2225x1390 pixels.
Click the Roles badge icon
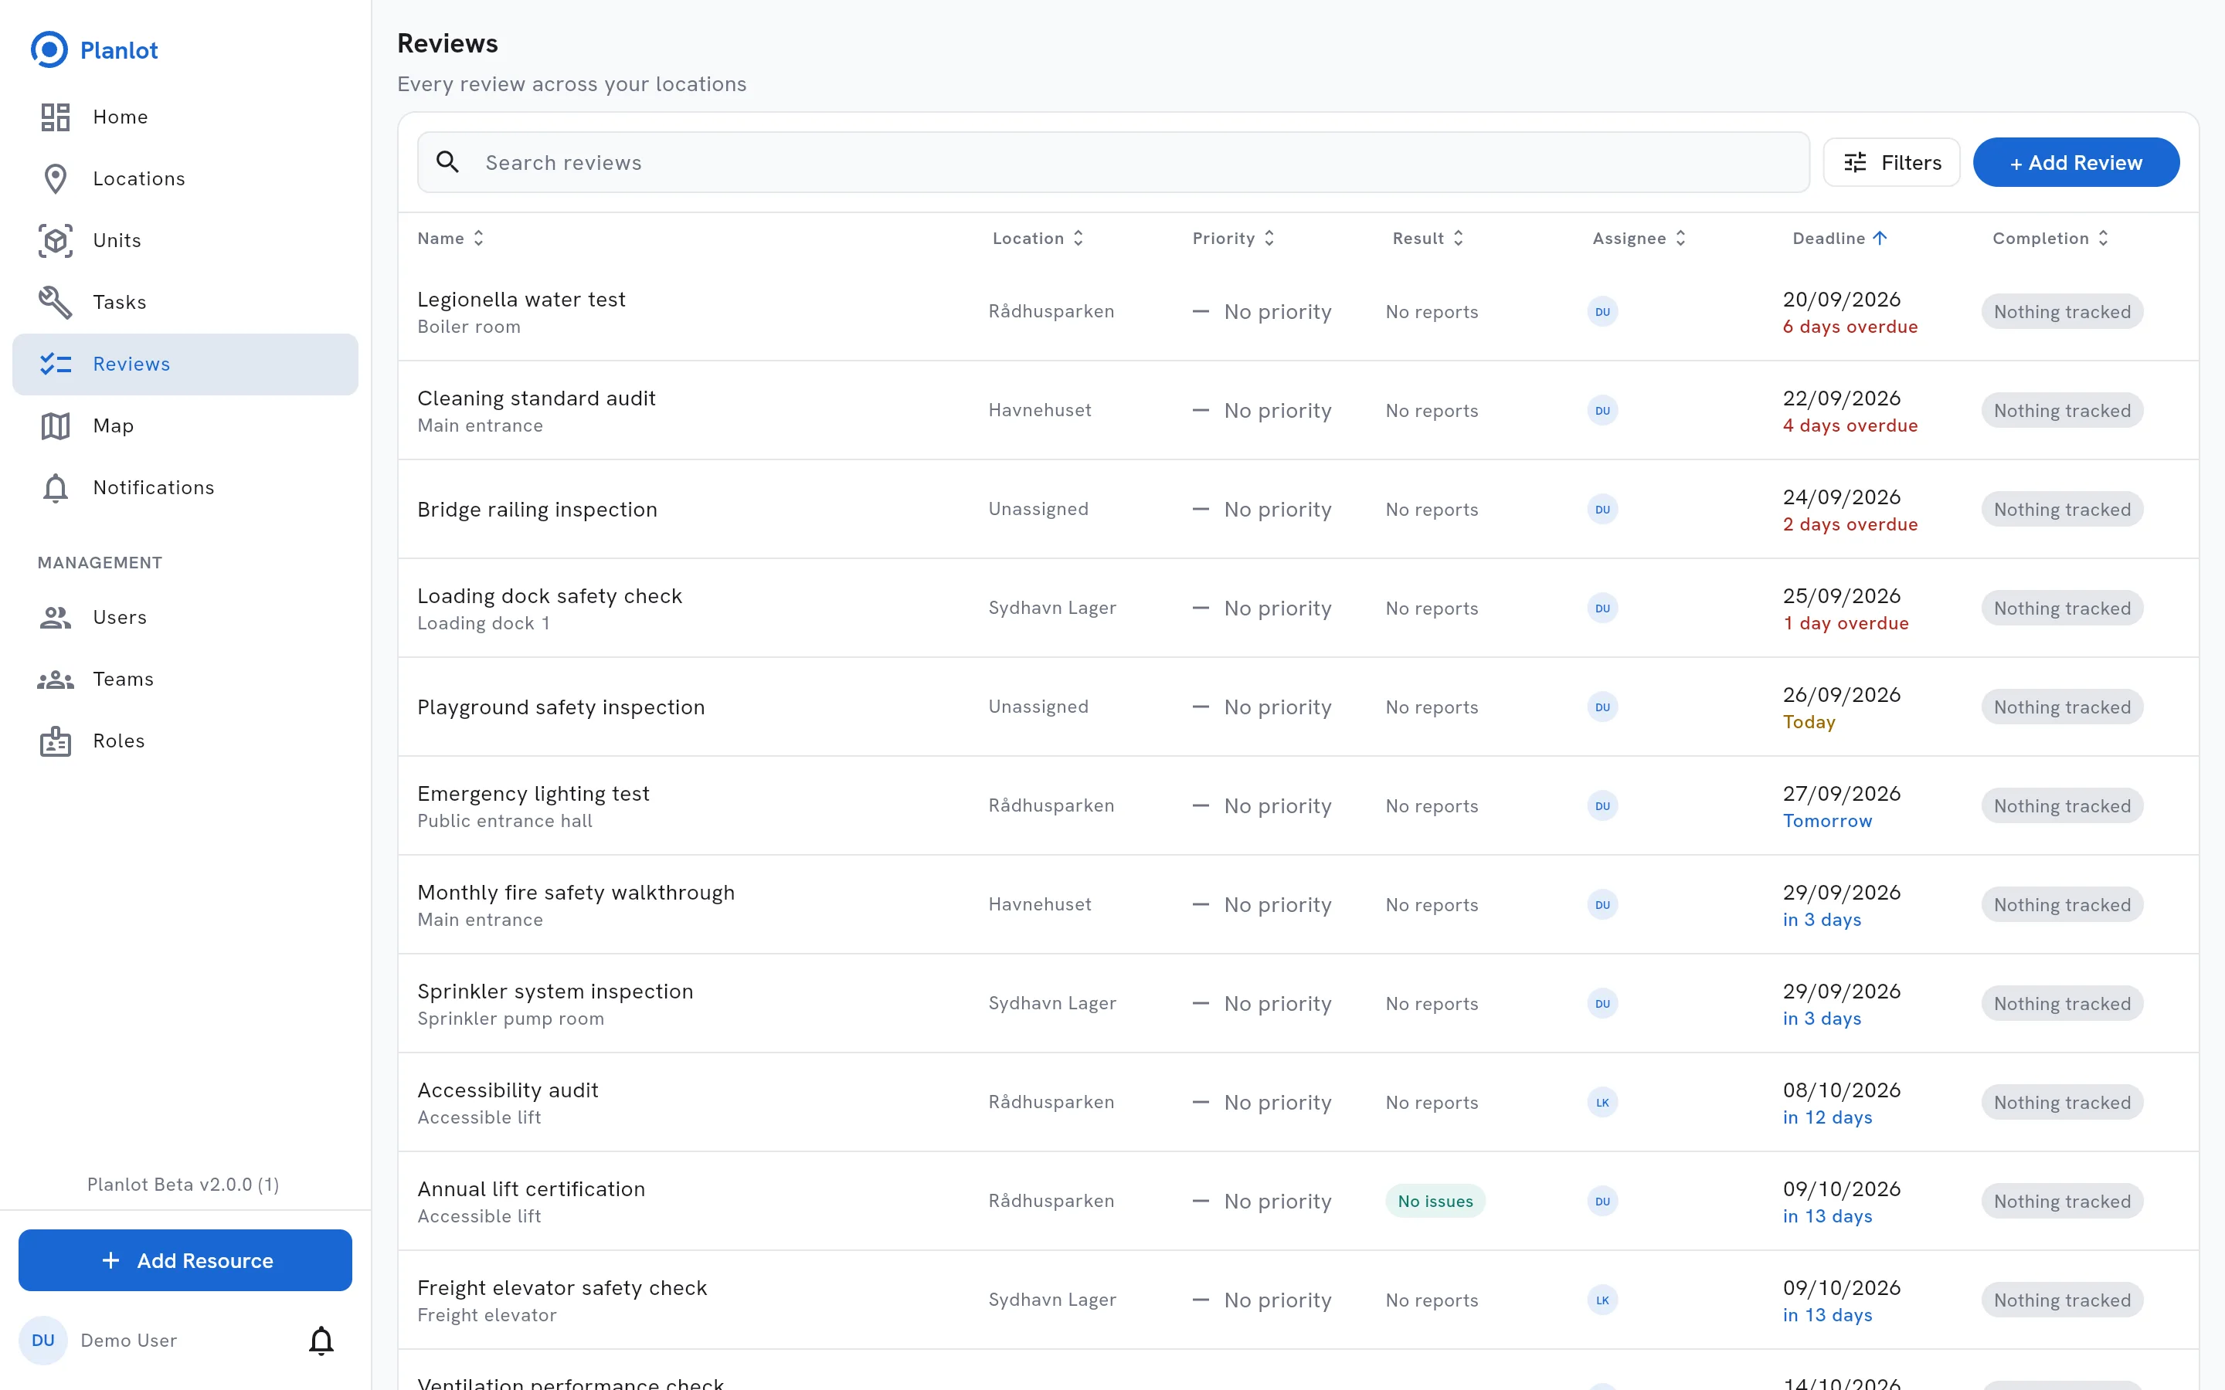[x=55, y=741]
